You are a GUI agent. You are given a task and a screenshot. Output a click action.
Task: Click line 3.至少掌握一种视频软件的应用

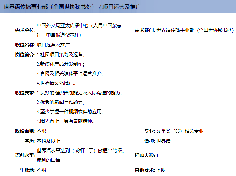tap(70, 112)
